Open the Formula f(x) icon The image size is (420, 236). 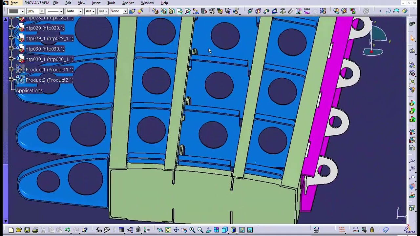(x=99, y=230)
